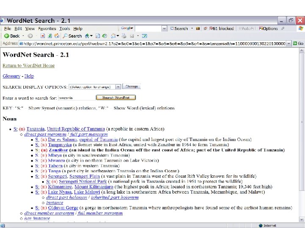Click the Home page icon
The image size is (305, 228).
(x=57, y=36)
